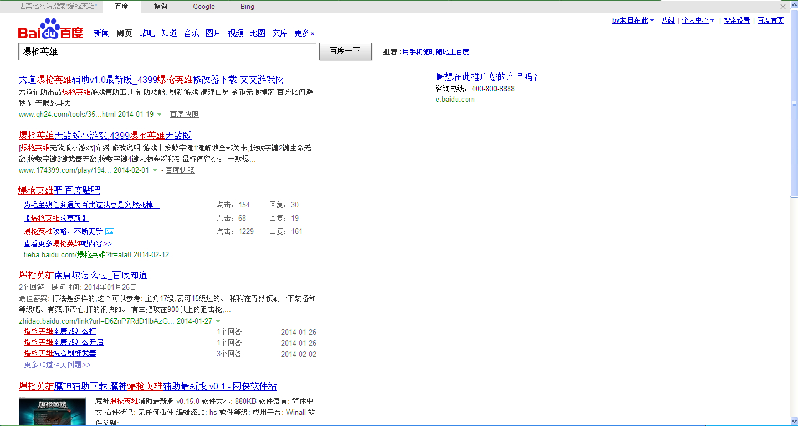Viewport: 798px width, 426px height.
Task: Expand arrow next to qh24.com result date
Action: [x=160, y=115]
